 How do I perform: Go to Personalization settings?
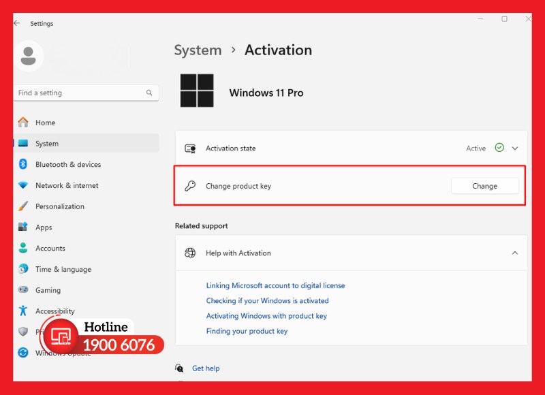click(x=87, y=206)
